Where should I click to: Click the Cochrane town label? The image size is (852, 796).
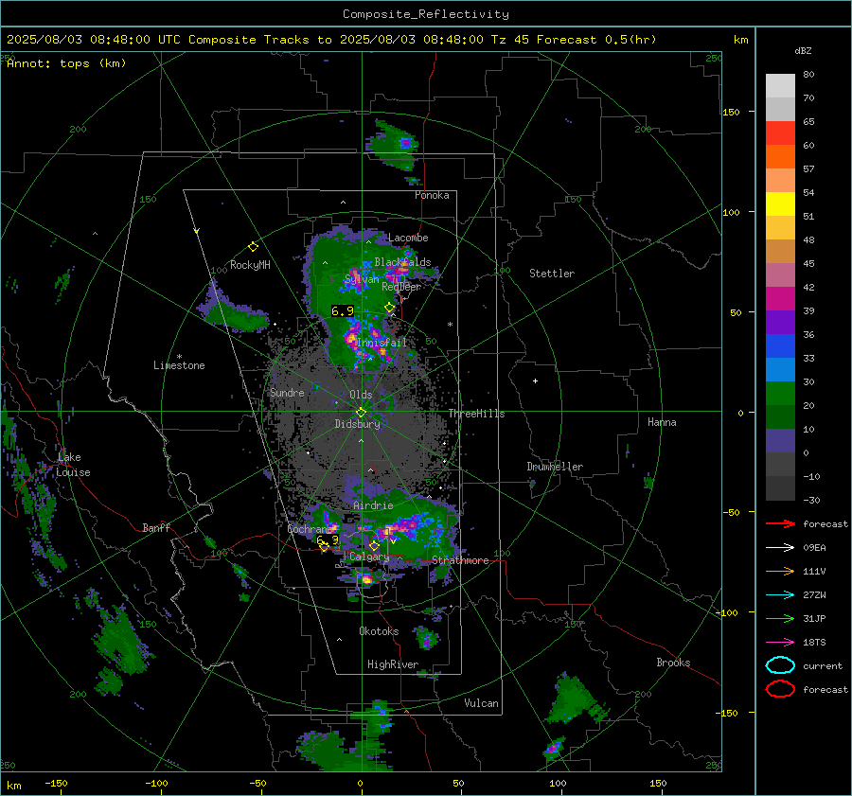(311, 529)
